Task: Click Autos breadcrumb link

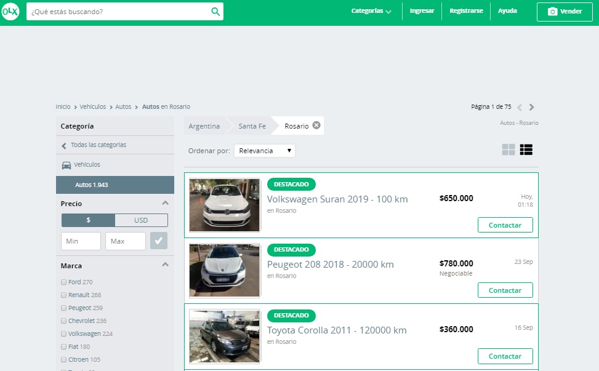Action: 123,107
